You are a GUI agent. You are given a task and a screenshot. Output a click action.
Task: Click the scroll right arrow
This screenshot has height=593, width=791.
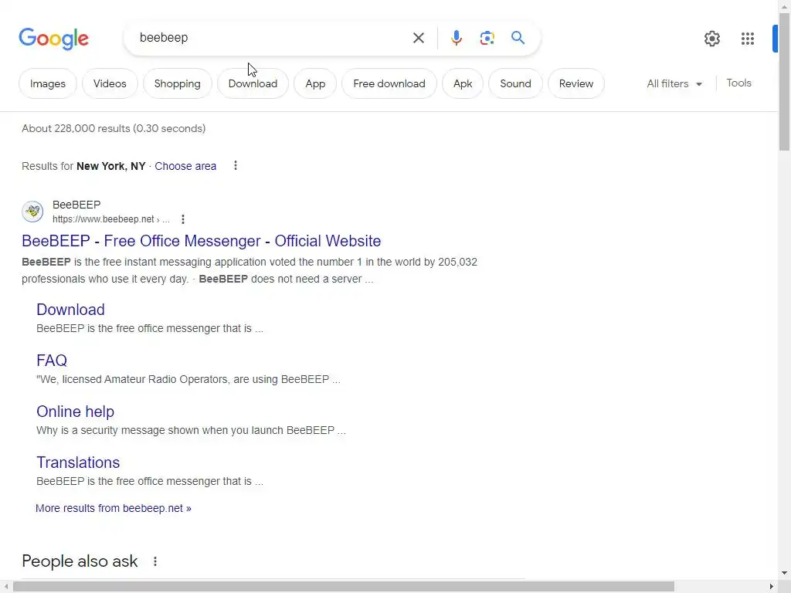(772, 587)
